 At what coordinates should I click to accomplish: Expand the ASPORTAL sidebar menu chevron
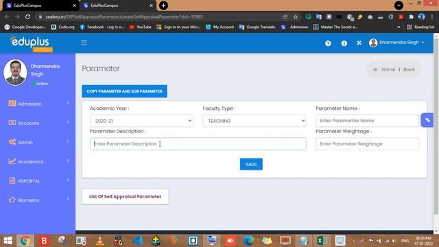pyautogui.click(x=68, y=180)
